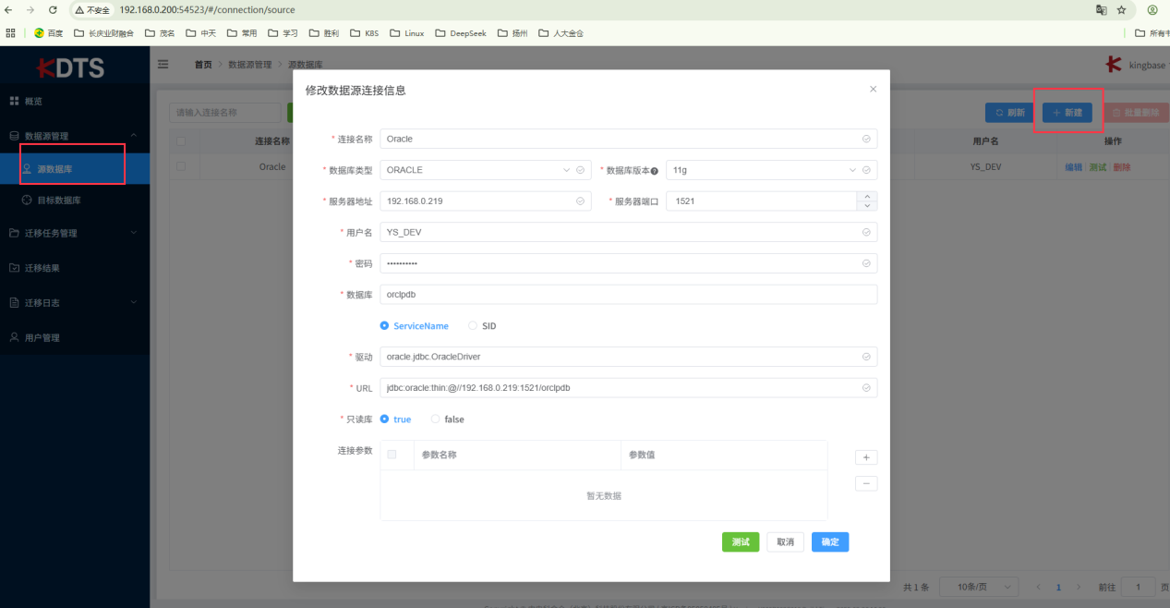The image size is (1170, 608).
Task: Toggle the sidebar hamburger menu icon
Action: pyautogui.click(x=163, y=65)
